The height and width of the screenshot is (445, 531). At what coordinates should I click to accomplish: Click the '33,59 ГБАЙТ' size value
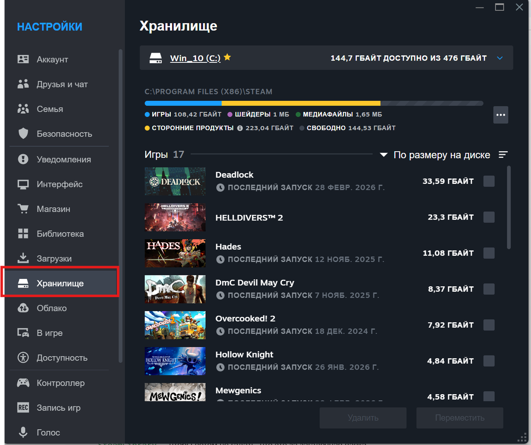(x=448, y=181)
